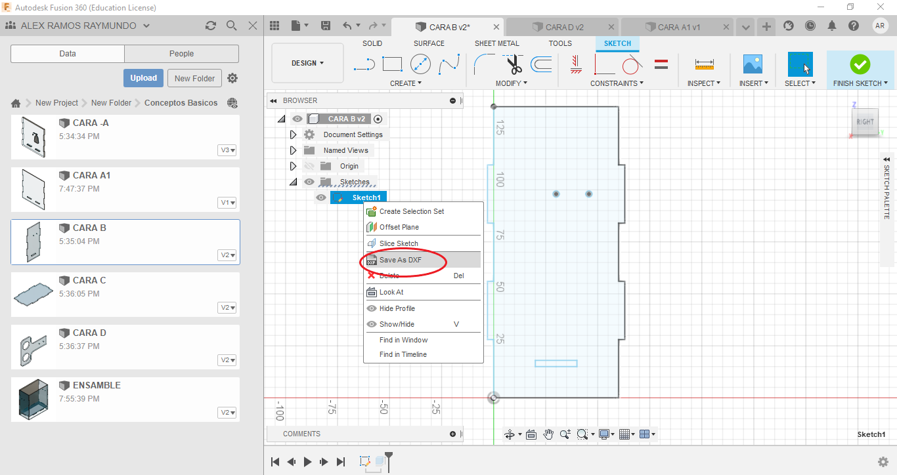
Task: Open the Job Status clock icon
Action: point(810,26)
